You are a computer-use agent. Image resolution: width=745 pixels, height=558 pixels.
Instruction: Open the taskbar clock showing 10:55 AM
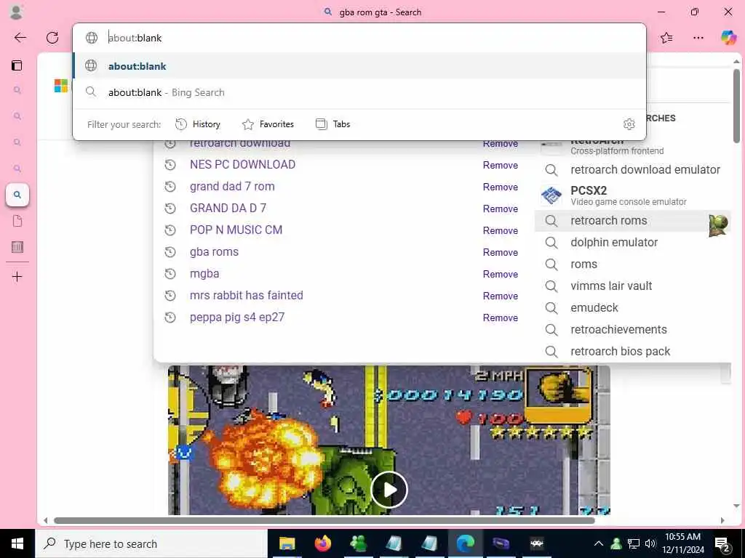682,543
